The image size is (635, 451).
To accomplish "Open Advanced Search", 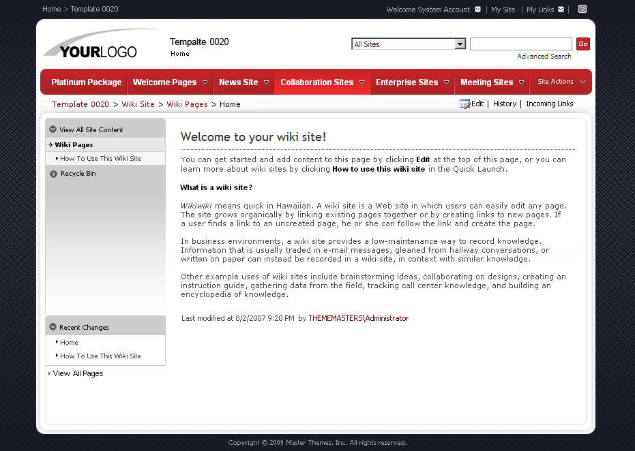I will click(x=544, y=56).
